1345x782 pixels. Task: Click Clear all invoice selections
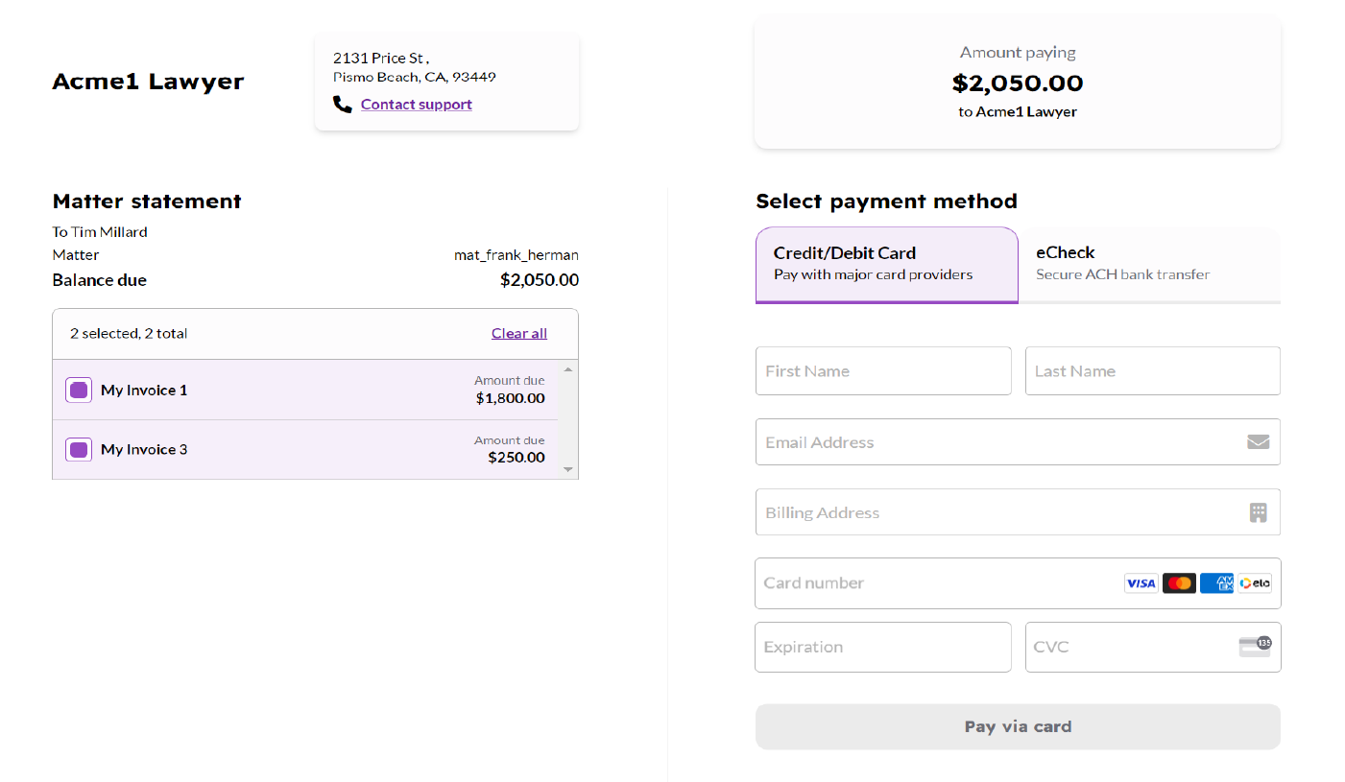[519, 333]
